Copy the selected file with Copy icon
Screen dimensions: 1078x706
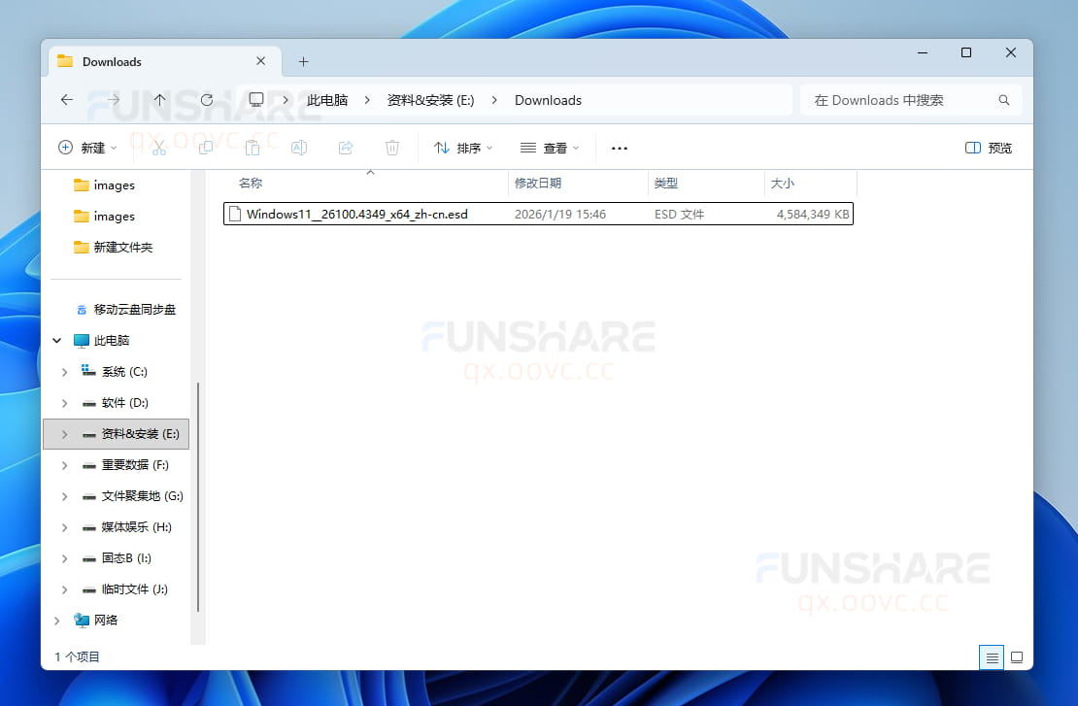[205, 148]
